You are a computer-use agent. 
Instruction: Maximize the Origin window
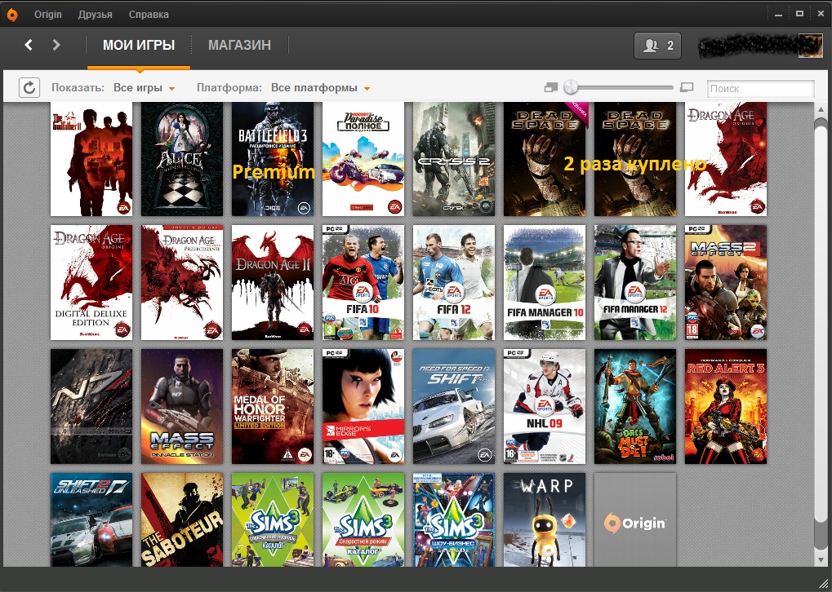(799, 15)
